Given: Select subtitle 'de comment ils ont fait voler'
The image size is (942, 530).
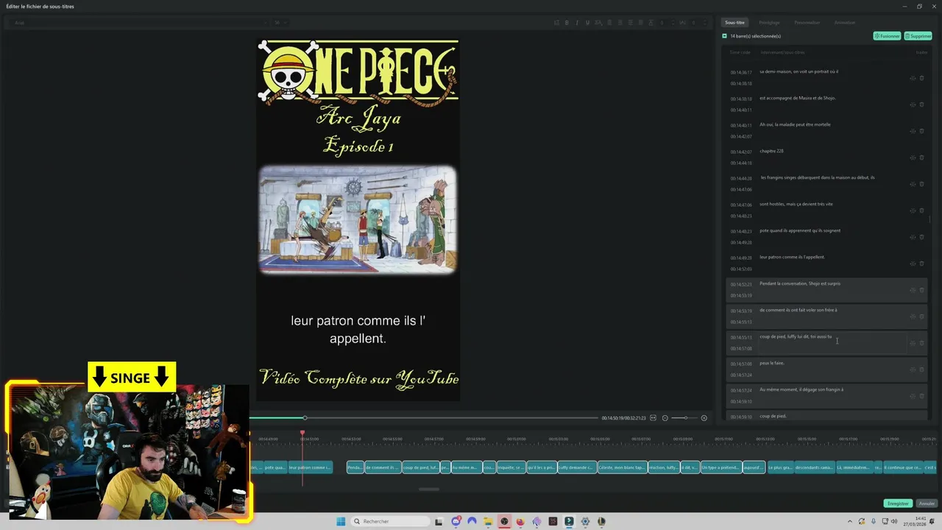Looking at the screenshot, I should pyautogui.click(x=798, y=310).
